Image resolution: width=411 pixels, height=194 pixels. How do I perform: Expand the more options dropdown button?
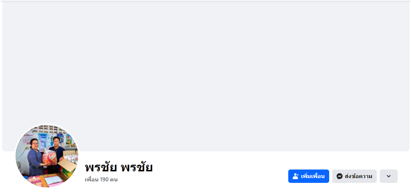click(x=389, y=176)
